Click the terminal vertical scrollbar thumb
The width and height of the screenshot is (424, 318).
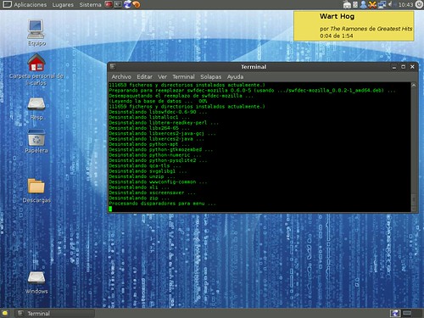(414, 200)
